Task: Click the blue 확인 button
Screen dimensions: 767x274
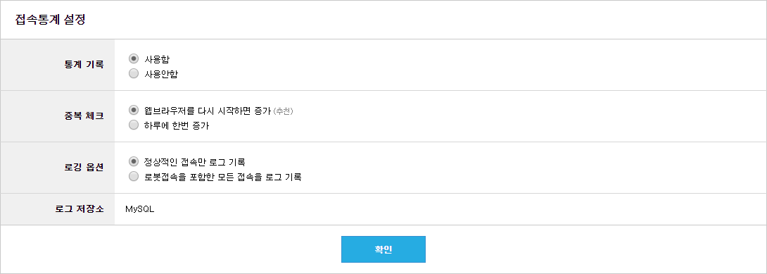Action: (x=383, y=249)
